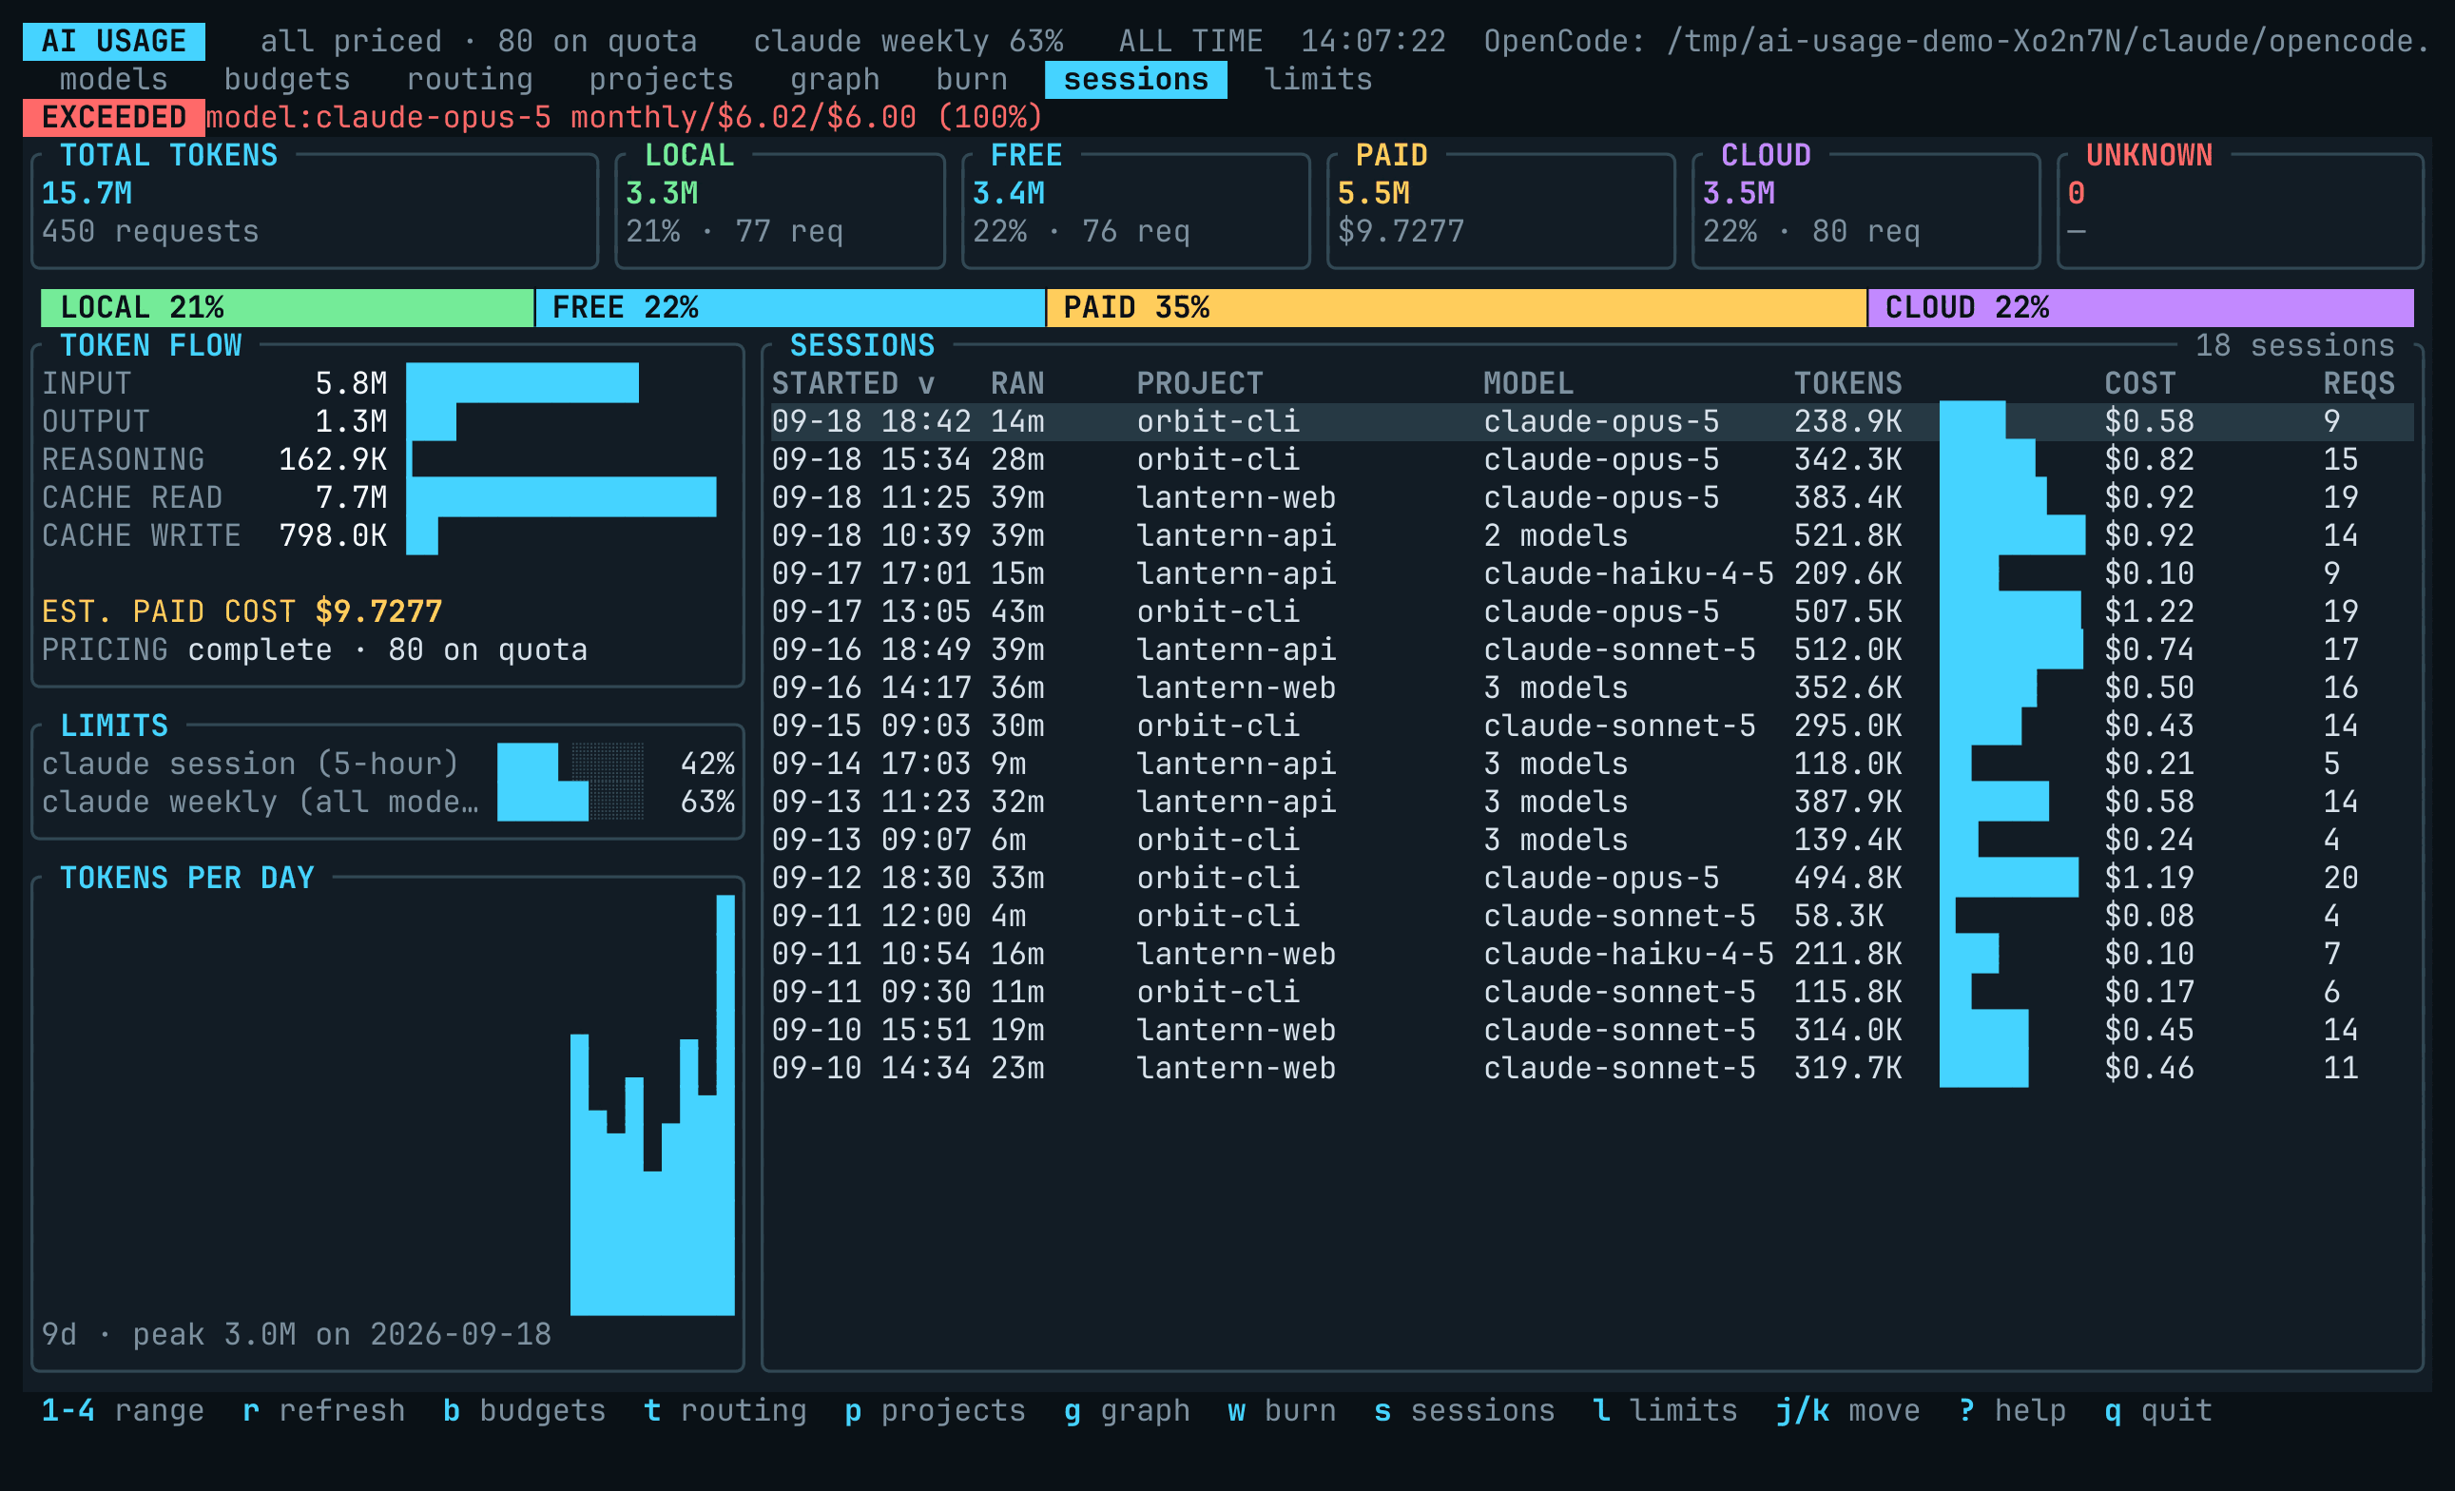Open the budgets tab in the top bar
Image resolution: width=2455 pixels, height=1491 pixels.
pyautogui.click(x=287, y=80)
